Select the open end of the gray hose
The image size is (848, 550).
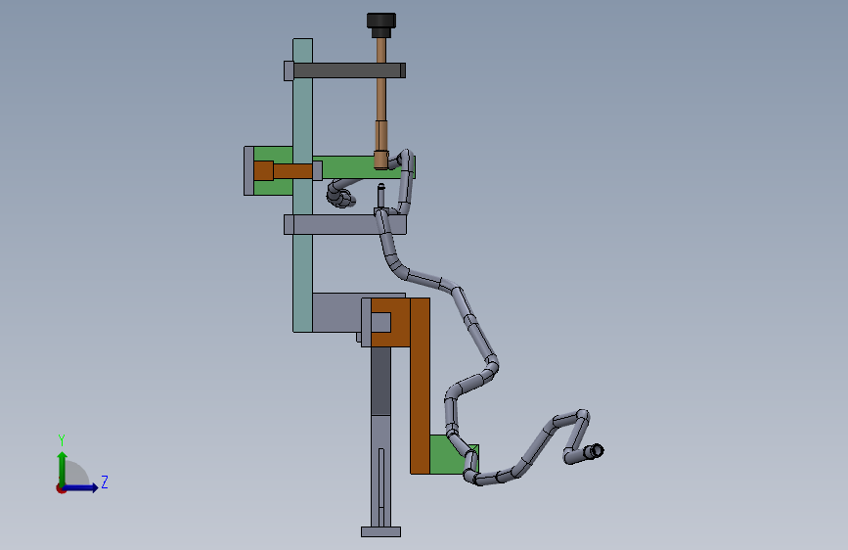coord(596,450)
